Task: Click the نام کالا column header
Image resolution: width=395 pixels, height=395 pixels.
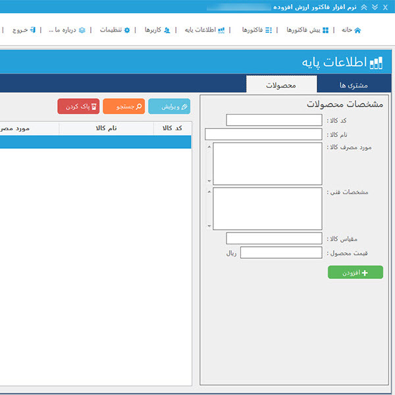Action: 106,128
